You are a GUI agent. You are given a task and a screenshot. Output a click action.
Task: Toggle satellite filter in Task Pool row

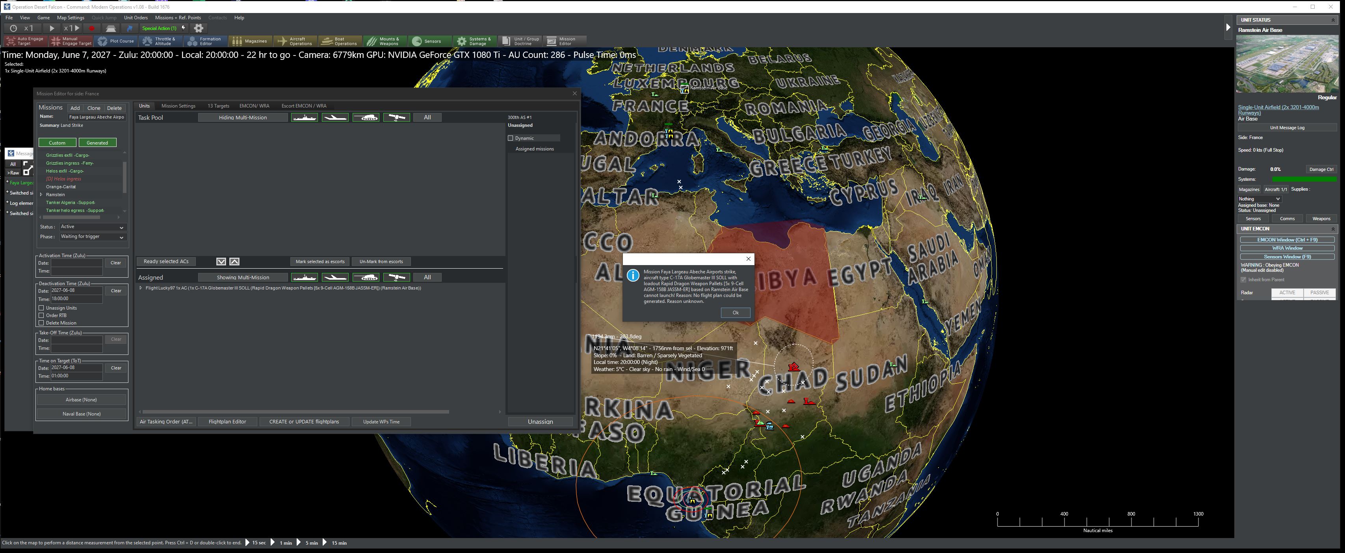(397, 117)
